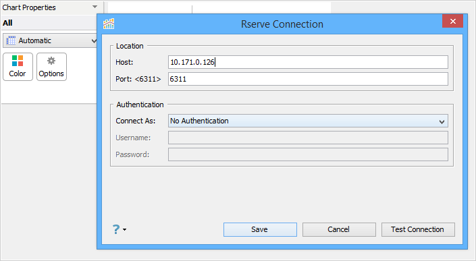Click the disabled Username field

pos(308,138)
